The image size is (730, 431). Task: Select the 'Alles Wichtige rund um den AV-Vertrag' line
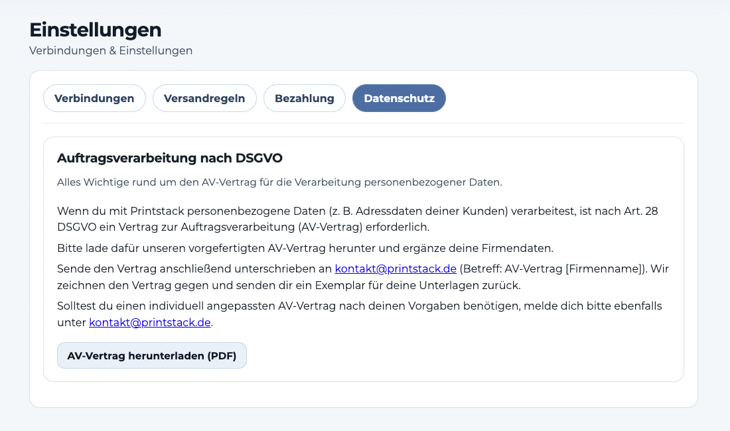[x=279, y=182]
